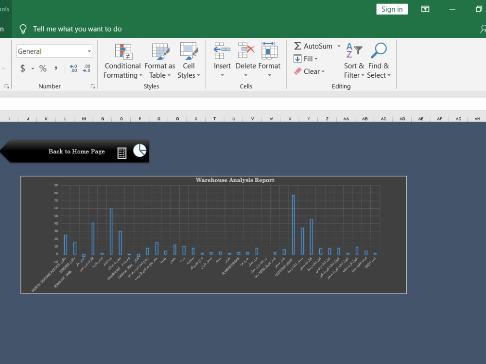Viewport: 486px width, 364px height.
Task: Select column AD header
Action: [402, 119]
